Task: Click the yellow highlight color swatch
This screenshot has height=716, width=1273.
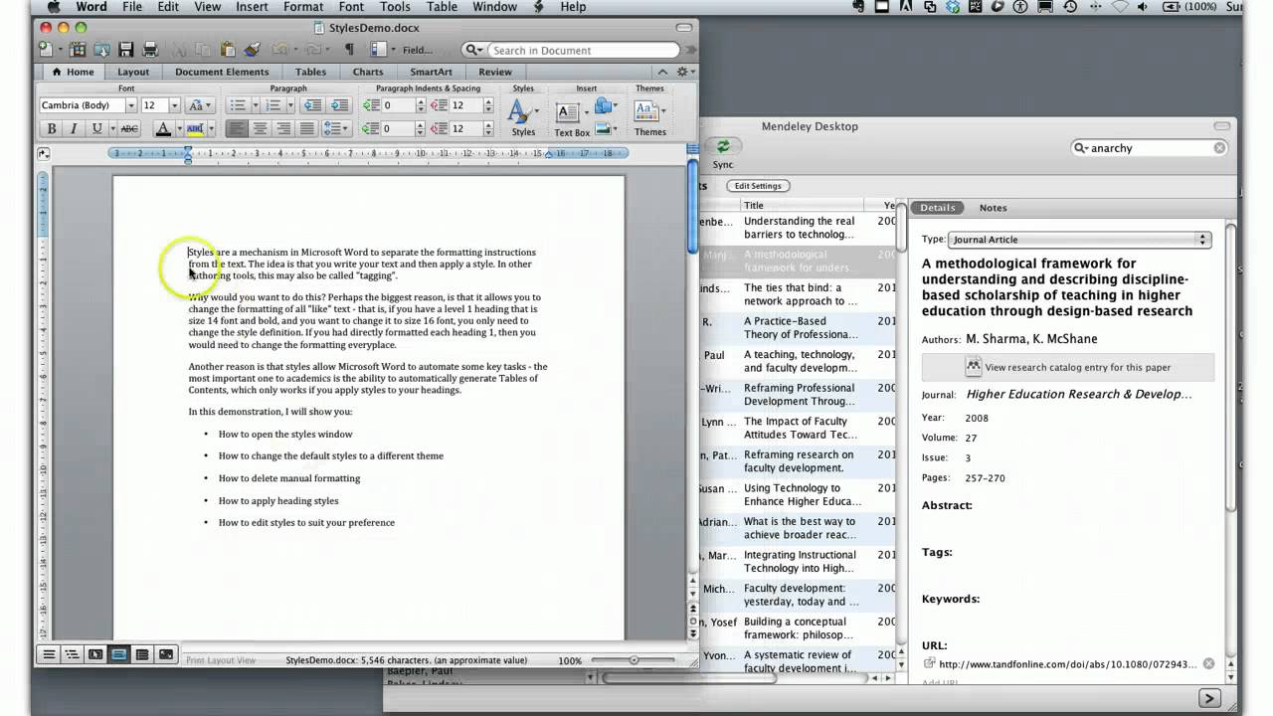Action: coord(195,128)
